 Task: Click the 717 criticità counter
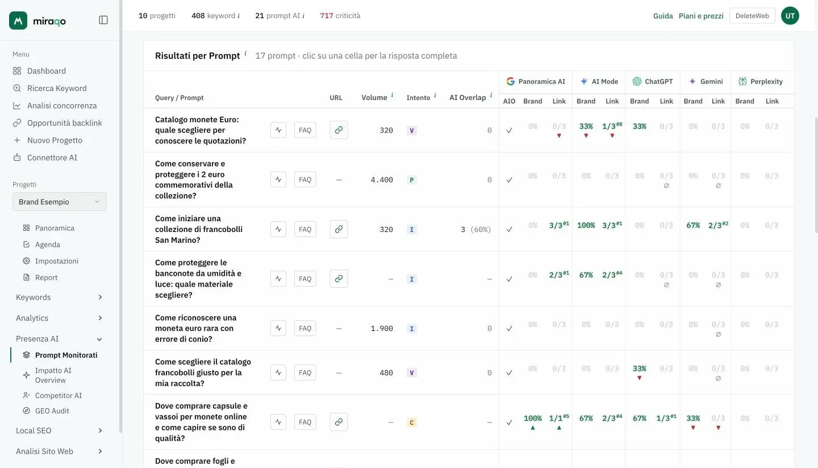(x=340, y=16)
